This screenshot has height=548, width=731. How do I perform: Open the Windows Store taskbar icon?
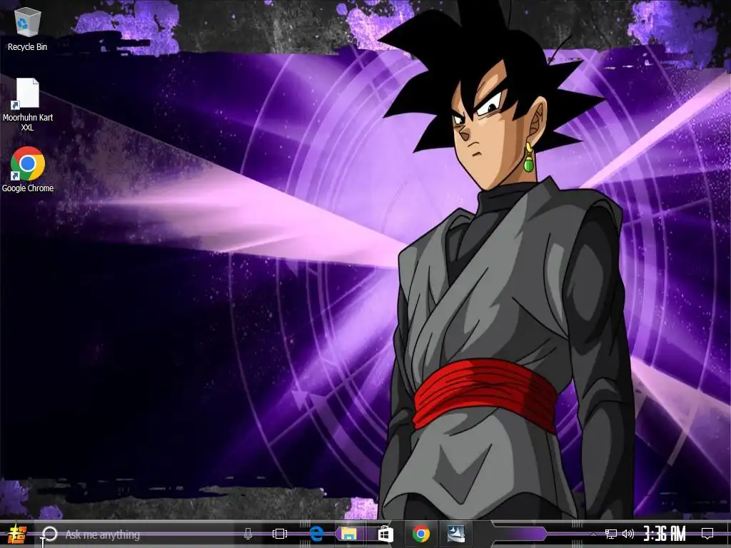(x=385, y=534)
